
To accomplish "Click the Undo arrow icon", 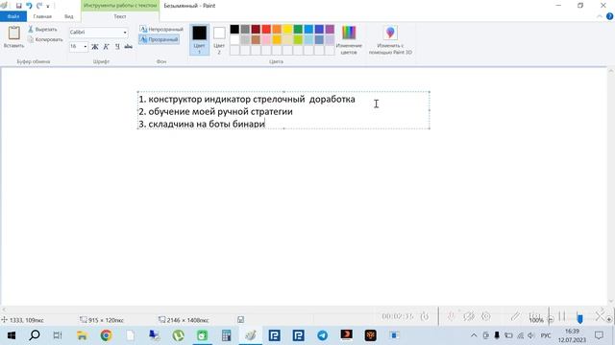I will point(29,6).
